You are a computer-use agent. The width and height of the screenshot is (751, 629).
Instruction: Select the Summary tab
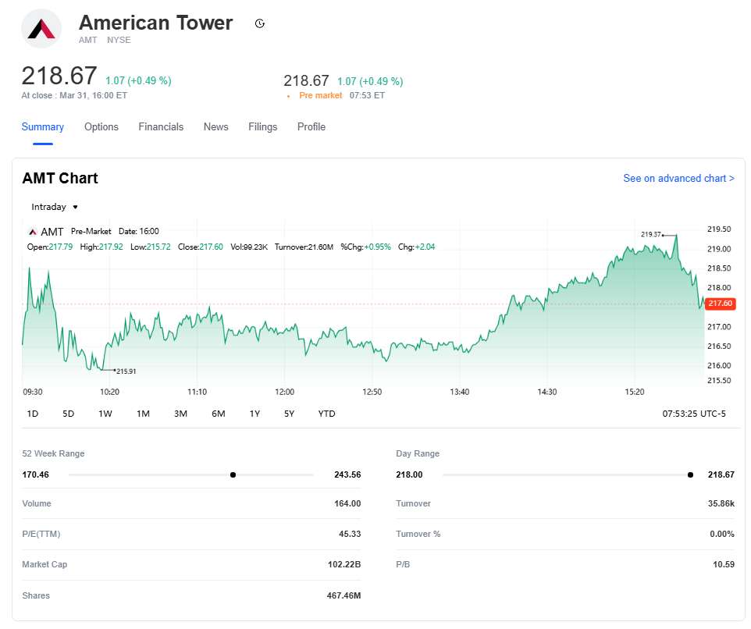point(43,127)
